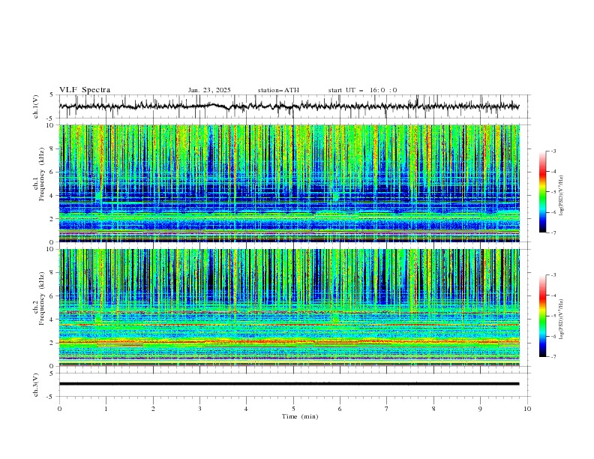Click the "station=ATH" label
Screen dimensions: 594x459
click(278, 90)
